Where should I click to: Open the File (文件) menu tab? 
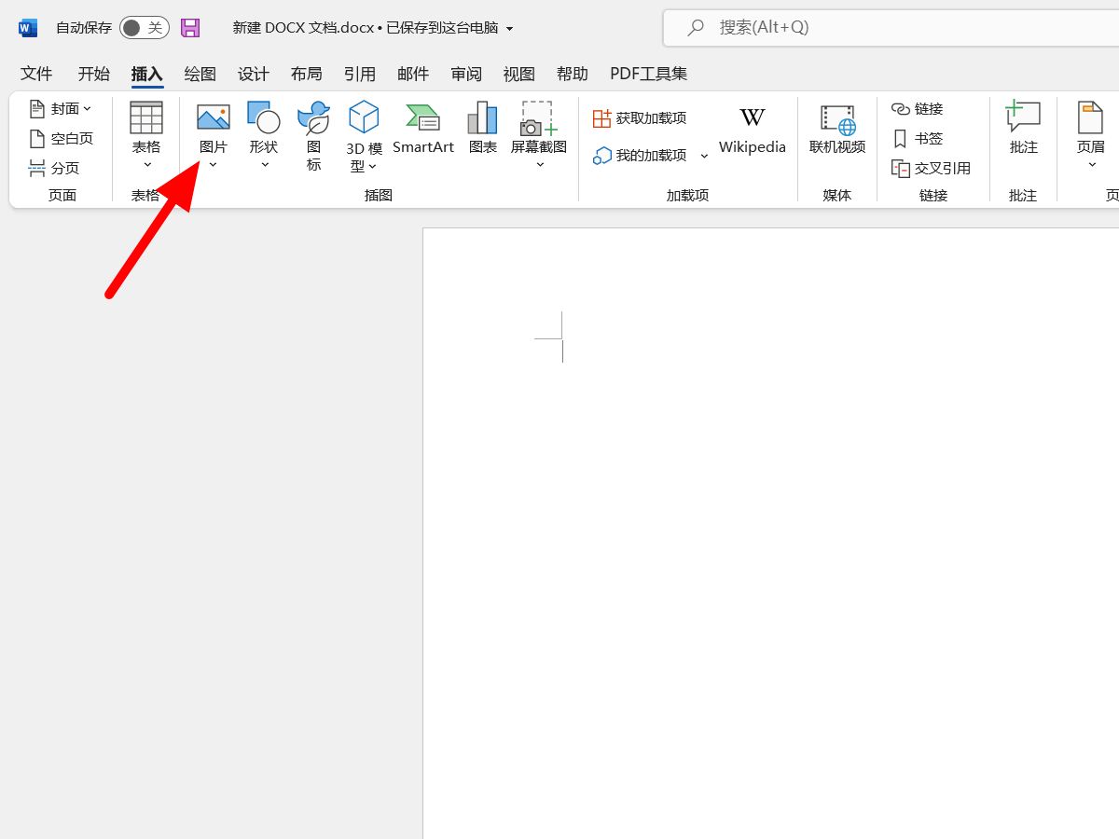point(36,74)
